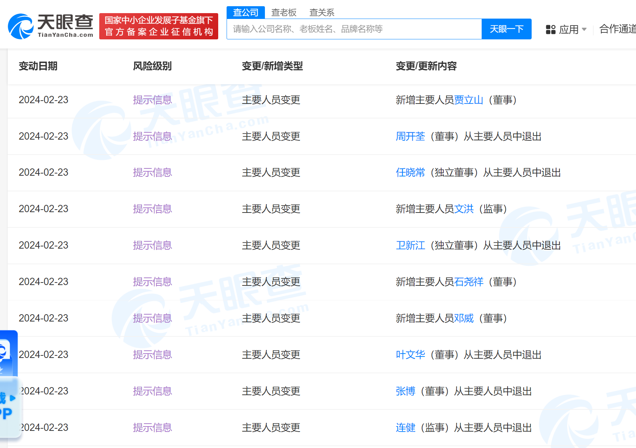Click the 邓威 name link
Image resolution: width=636 pixels, height=448 pixels.
[x=464, y=318]
